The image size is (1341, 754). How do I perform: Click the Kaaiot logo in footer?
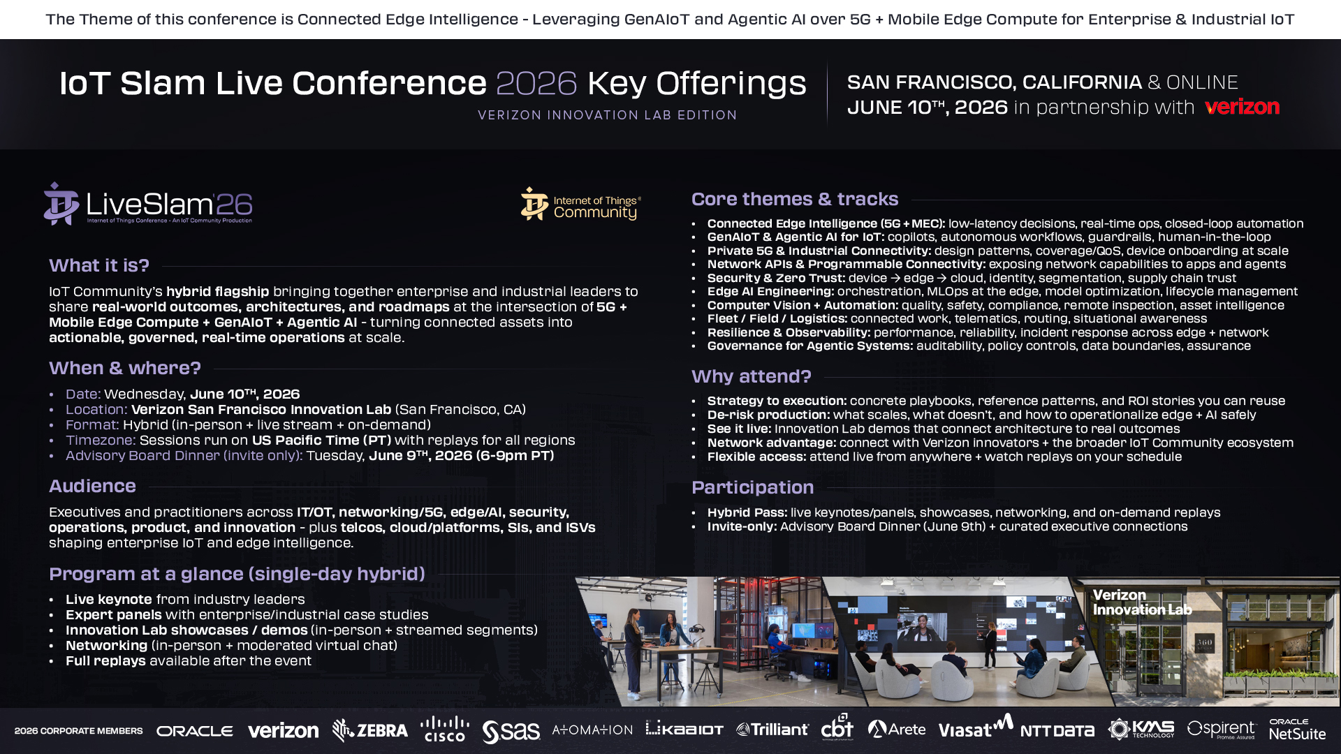684,729
